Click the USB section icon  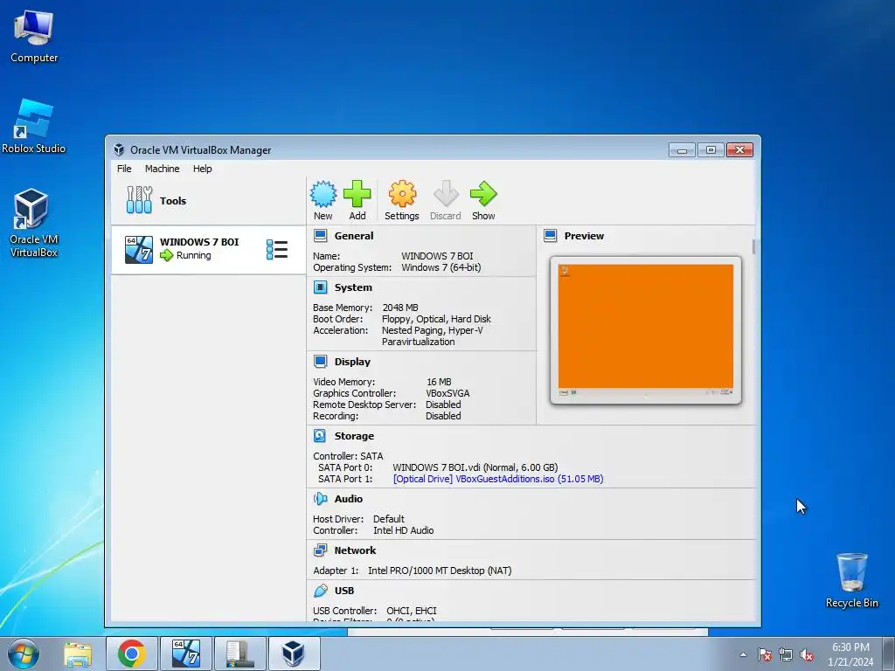[321, 591]
